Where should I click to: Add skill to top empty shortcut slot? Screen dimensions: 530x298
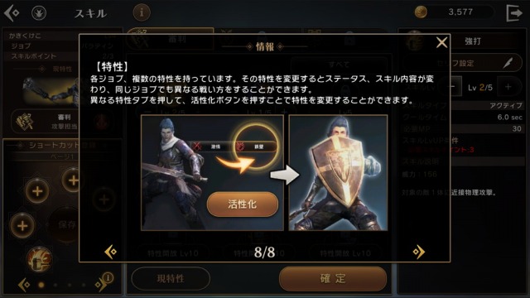(x=73, y=180)
